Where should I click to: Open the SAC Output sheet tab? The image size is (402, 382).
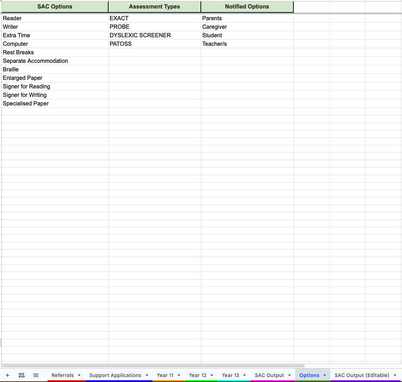click(269, 375)
